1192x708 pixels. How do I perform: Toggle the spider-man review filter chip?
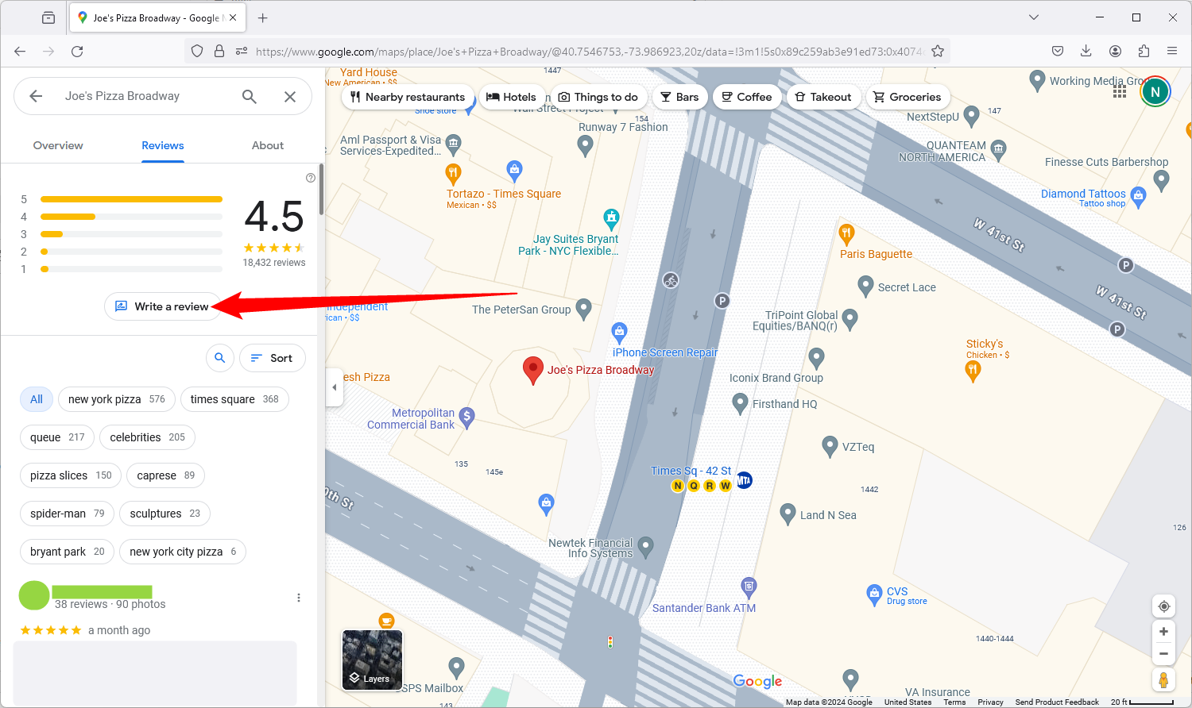pyautogui.click(x=67, y=514)
